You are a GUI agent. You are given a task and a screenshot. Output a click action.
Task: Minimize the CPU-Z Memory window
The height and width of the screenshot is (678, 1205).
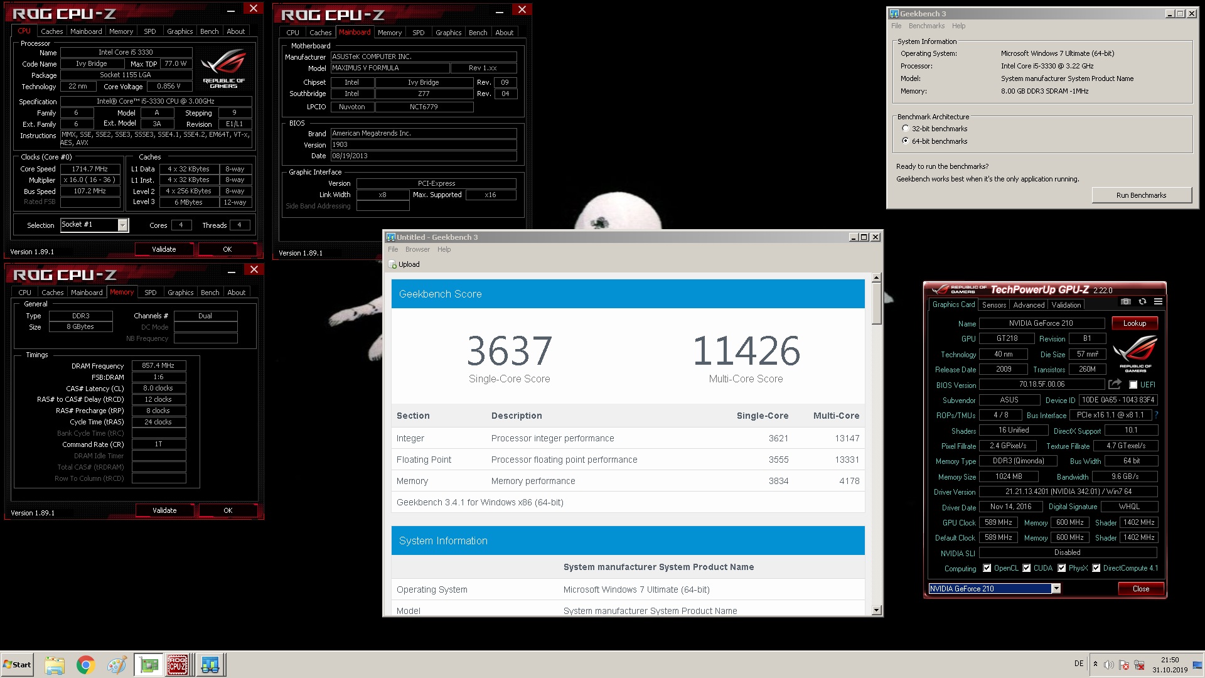tap(232, 271)
